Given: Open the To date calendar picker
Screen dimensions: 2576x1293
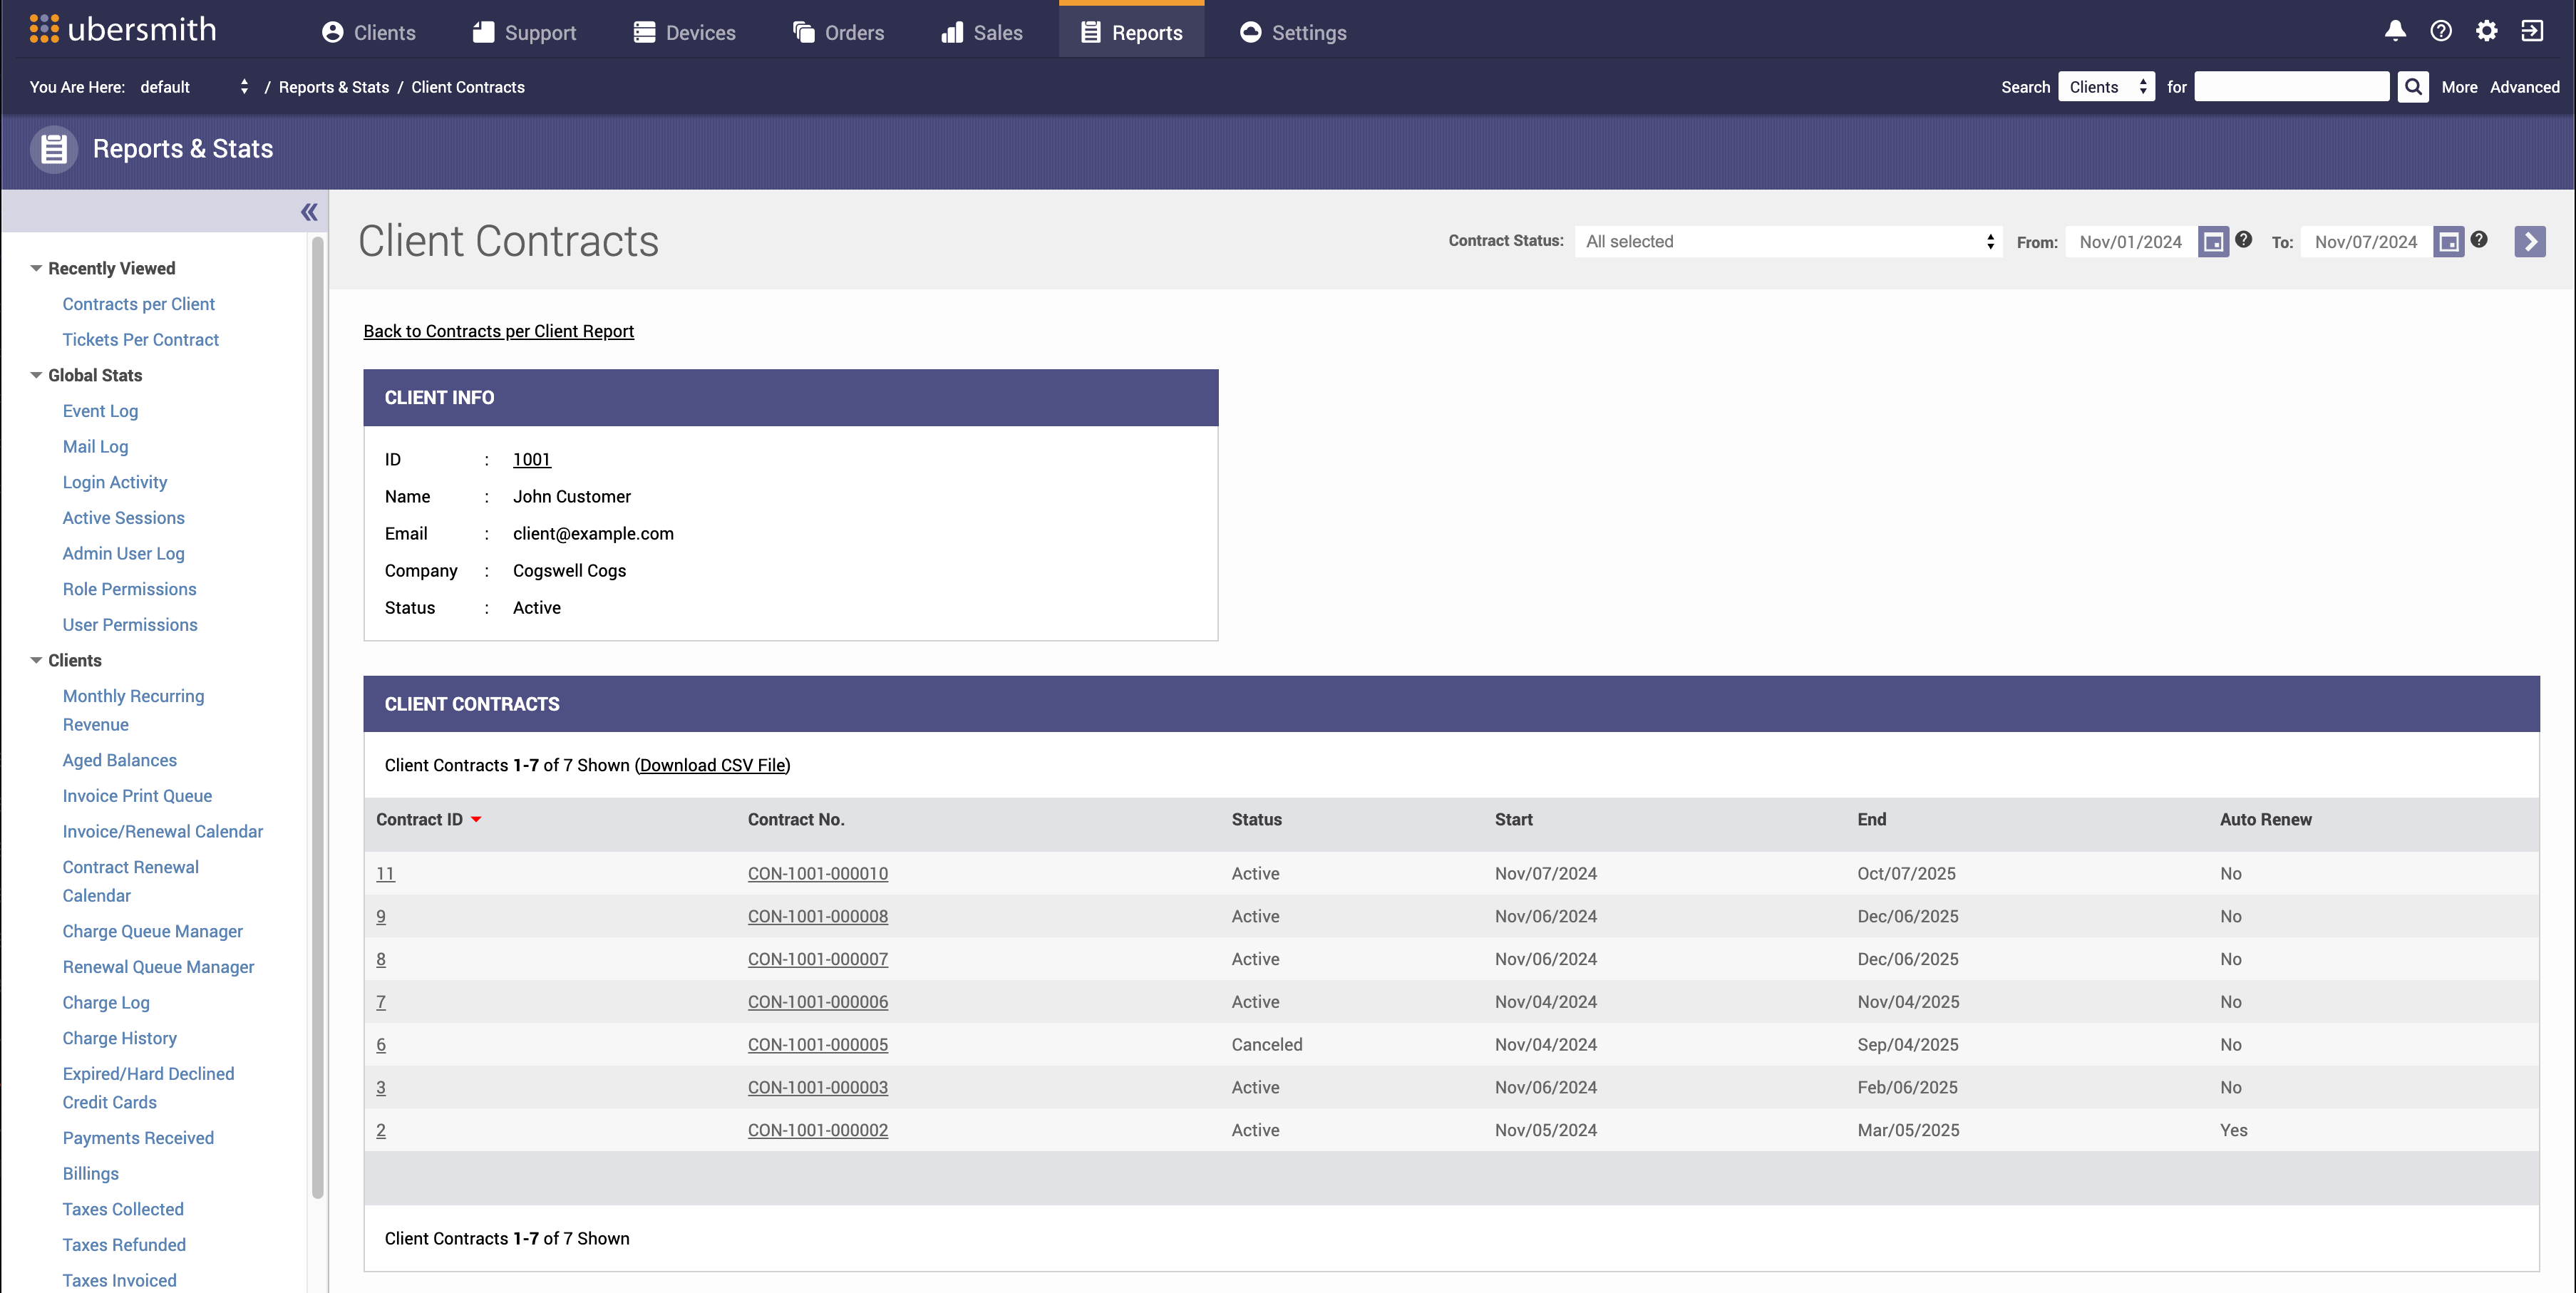Looking at the screenshot, I should point(2448,242).
